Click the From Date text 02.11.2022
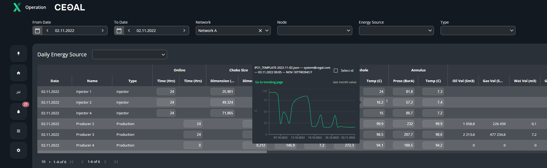 coord(65,31)
